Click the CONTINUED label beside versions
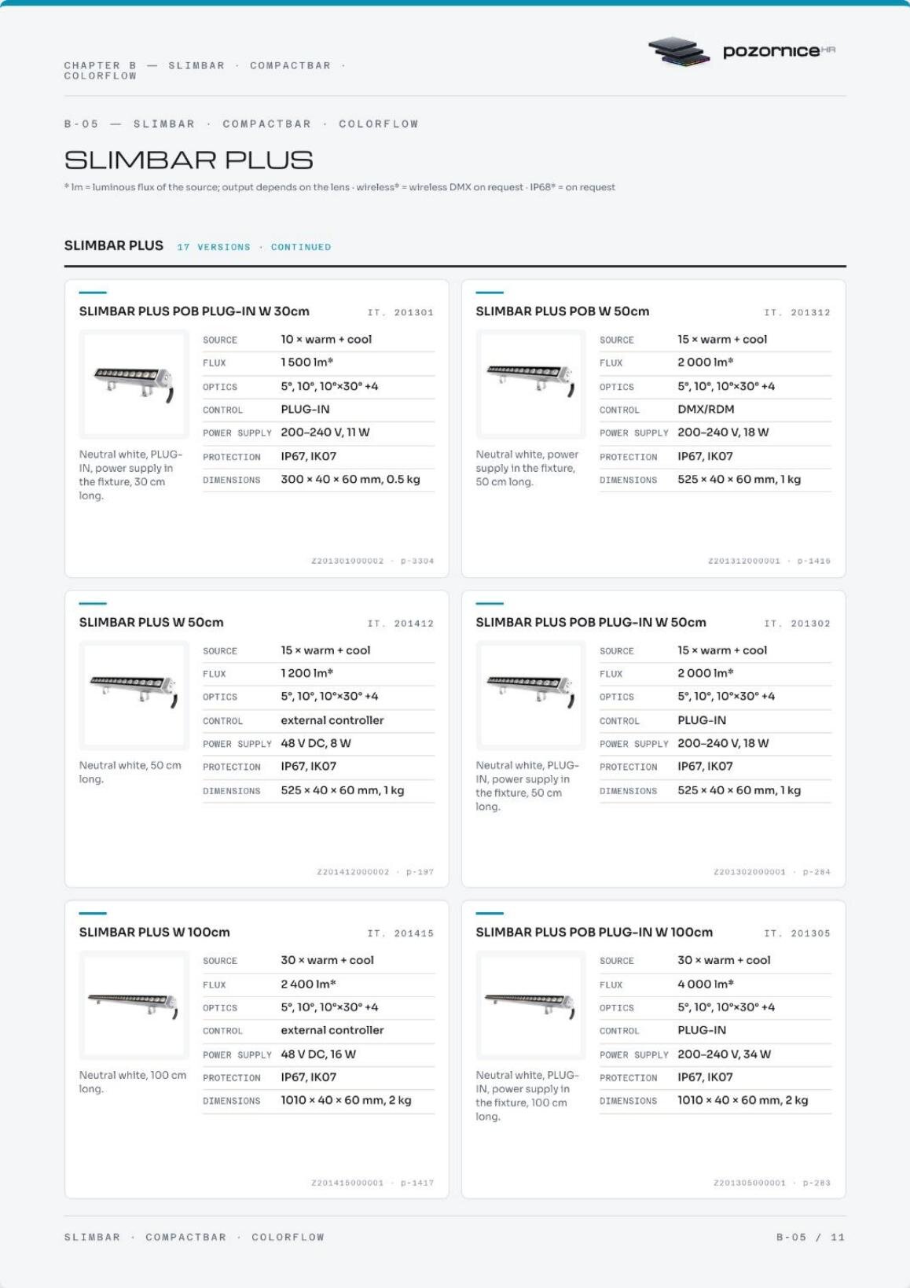The width and height of the screenshot is (910, 1288). [301, 247]
